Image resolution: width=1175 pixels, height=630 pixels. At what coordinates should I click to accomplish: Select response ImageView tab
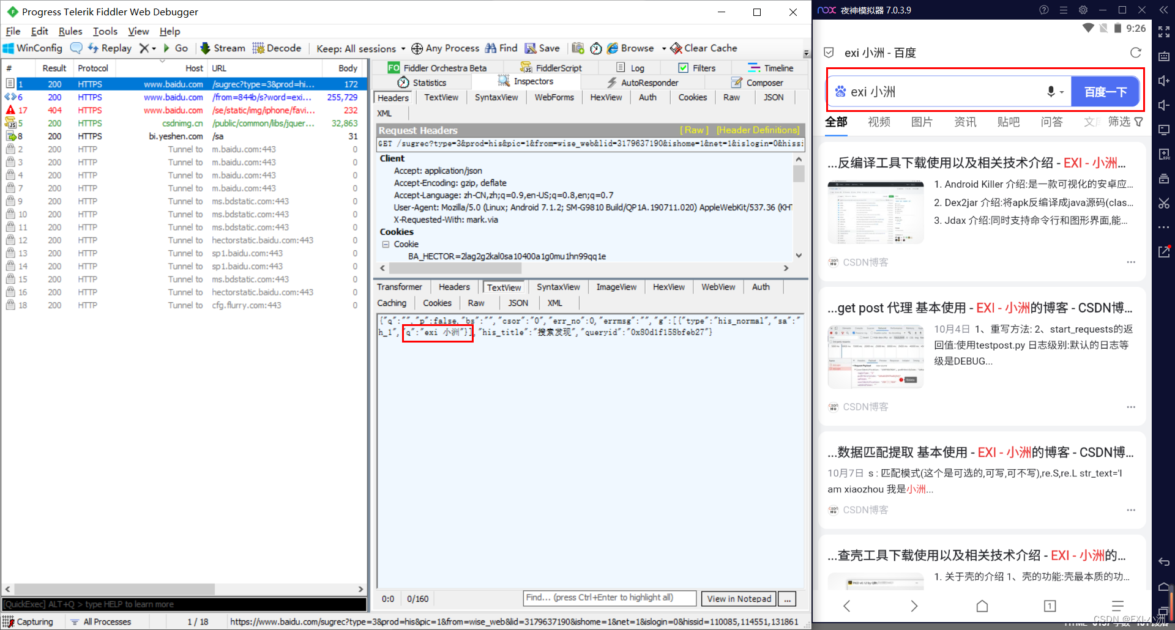(616, 287)
